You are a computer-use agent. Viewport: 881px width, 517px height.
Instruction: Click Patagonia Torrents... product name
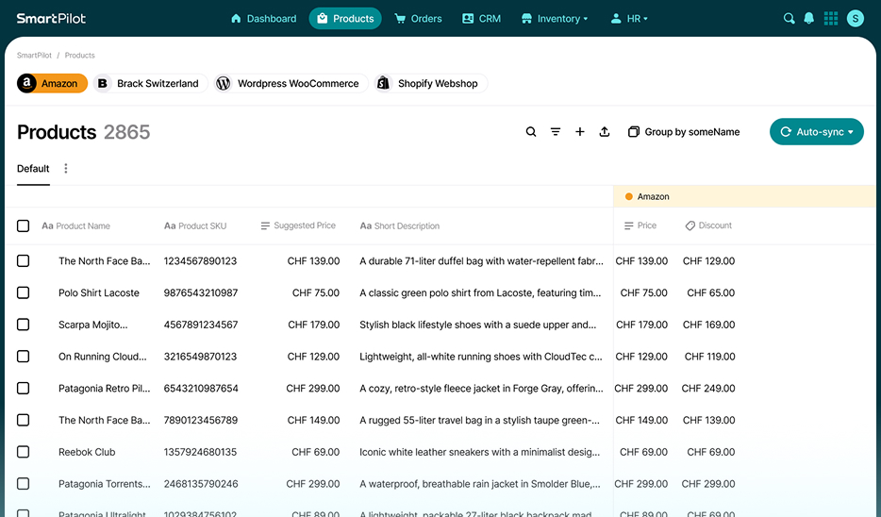(x=105, y=484)
